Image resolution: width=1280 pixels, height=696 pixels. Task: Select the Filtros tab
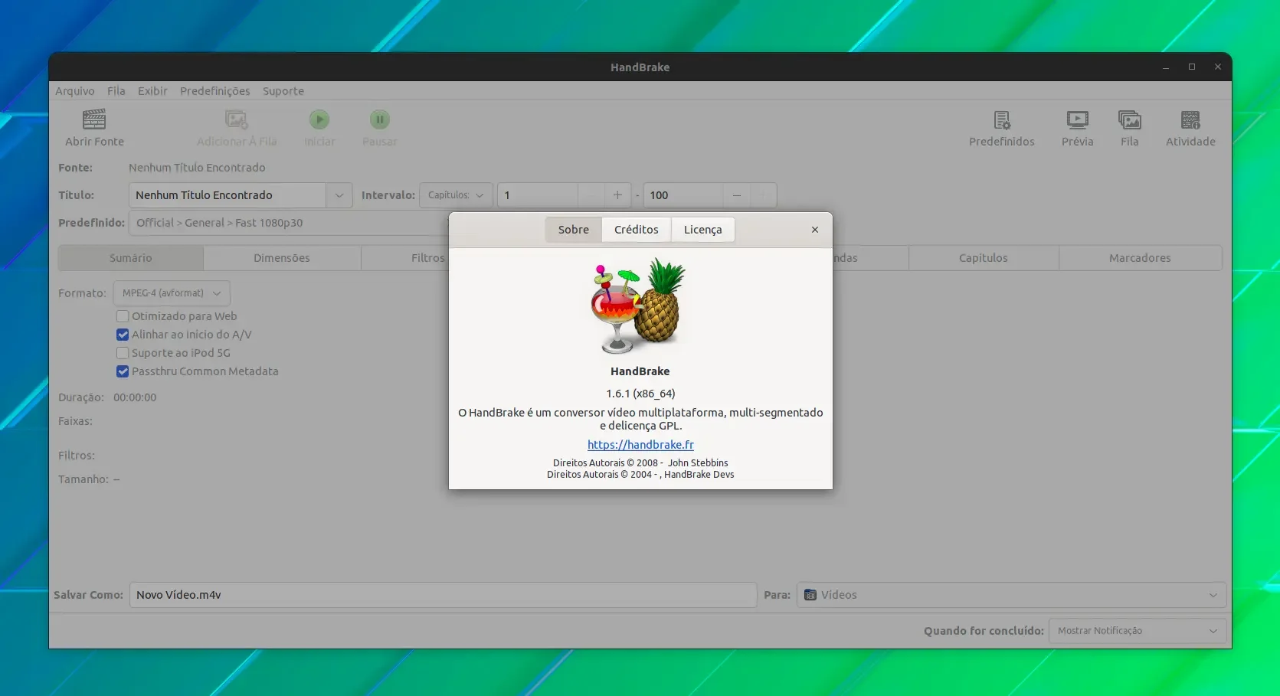(x=427, y=258)
